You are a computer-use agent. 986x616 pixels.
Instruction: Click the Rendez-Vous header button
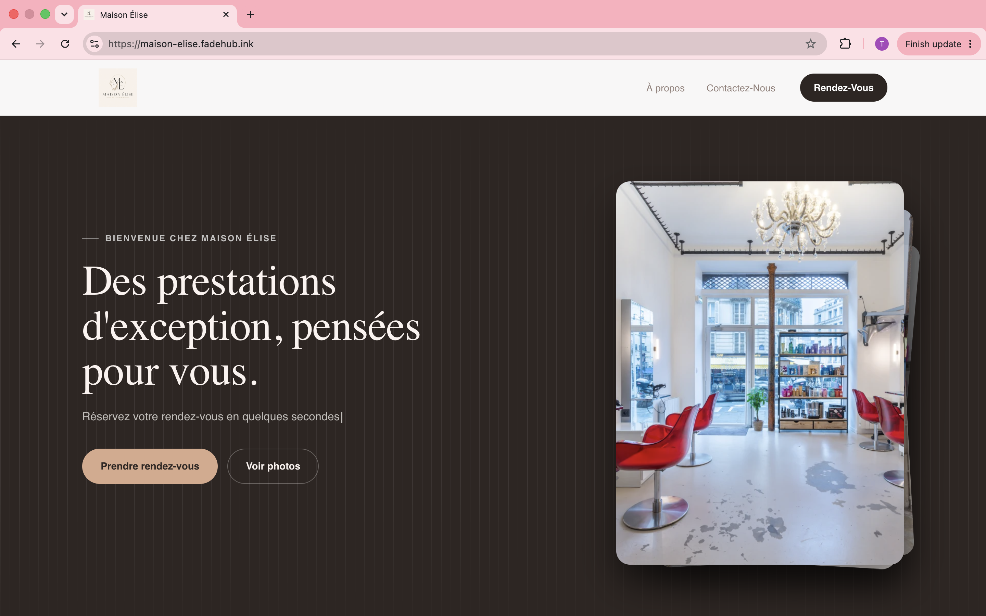pyautogui.click(x=843, y=88)
